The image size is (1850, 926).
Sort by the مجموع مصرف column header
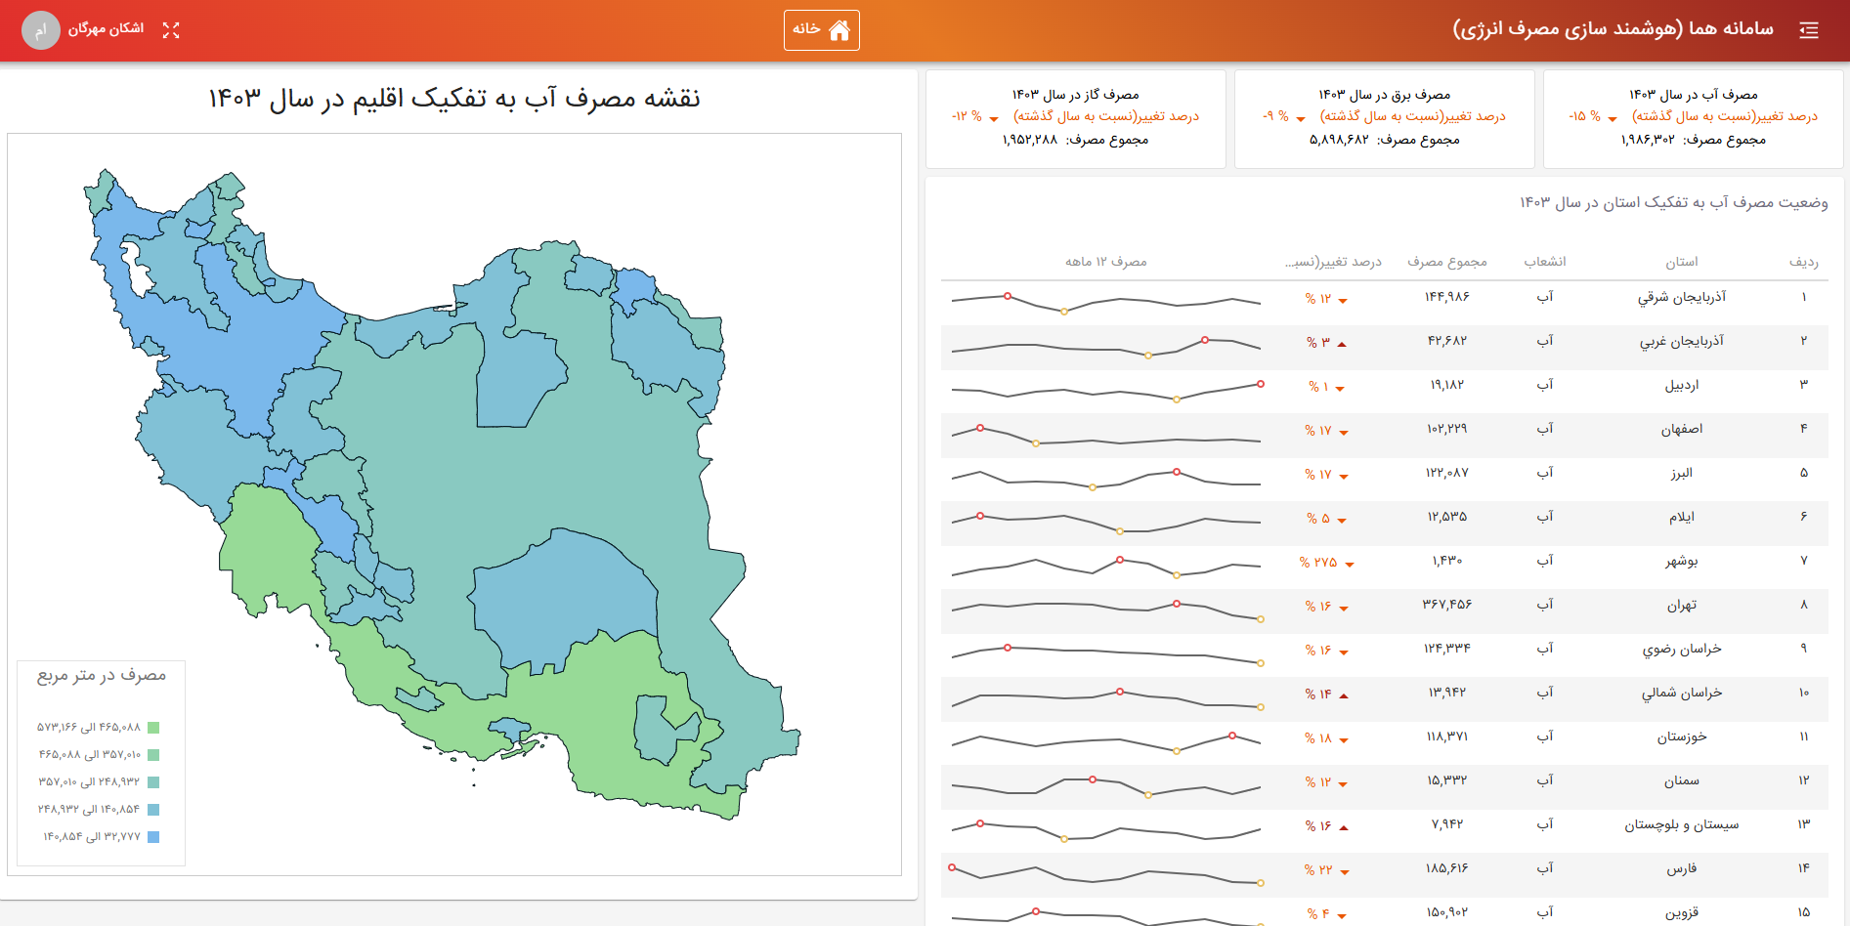(1446, 262)
